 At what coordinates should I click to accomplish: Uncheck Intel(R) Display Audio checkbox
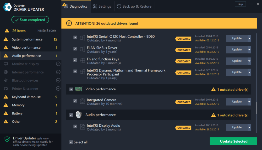pyautogui.click(x=75, y=127)
